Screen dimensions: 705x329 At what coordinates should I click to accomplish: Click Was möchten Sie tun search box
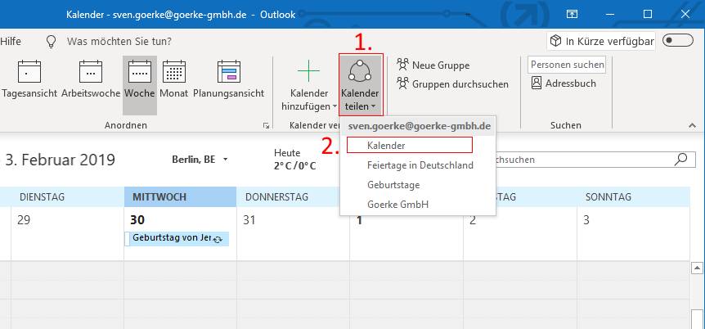119,42
